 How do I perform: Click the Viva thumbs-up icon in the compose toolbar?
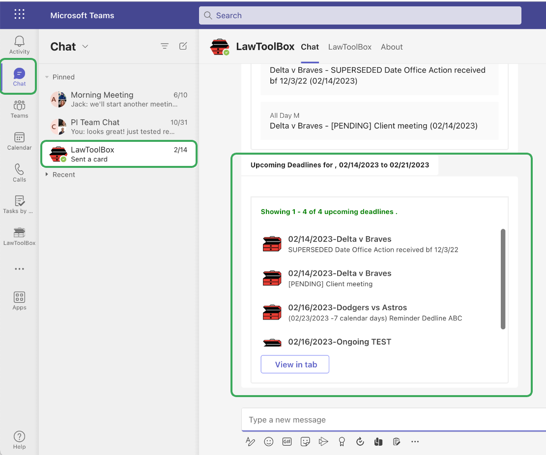[378, 441]
